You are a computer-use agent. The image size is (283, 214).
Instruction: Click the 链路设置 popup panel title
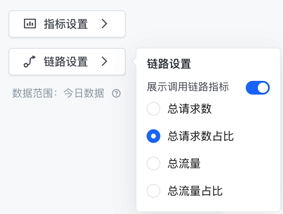(x=168, y=64)
